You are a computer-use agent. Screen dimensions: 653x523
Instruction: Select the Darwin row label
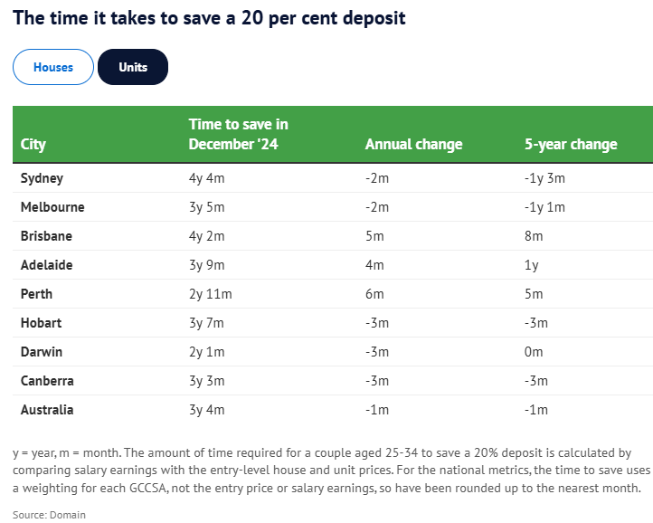[42, 352]
